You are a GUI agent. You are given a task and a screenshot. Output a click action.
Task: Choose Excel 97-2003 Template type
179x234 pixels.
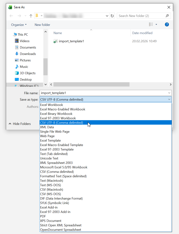tap(106, 149)
